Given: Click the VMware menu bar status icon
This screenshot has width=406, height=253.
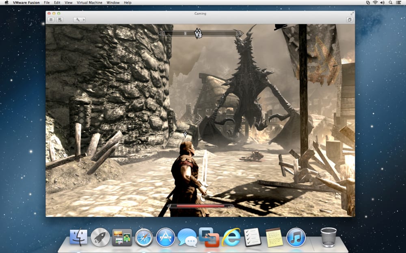Looking at the screenshot, I should (x=368, y=2).
